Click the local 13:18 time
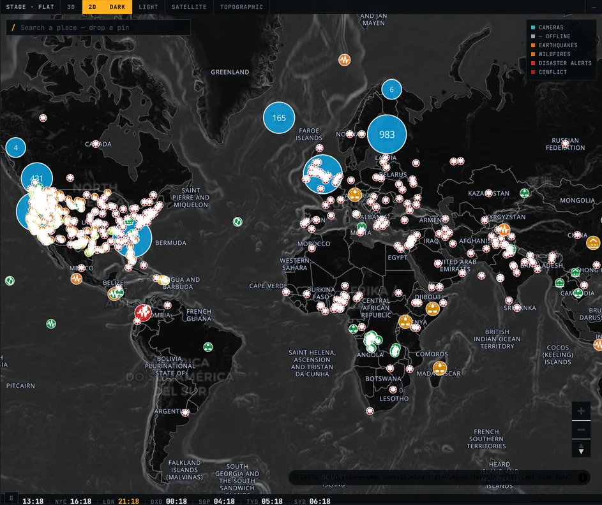The width and height of the screenshot is (602, 505). (33, 501)
